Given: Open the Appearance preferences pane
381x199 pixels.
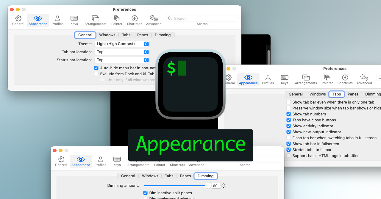Looking at the screenshot, I should 38,20.
